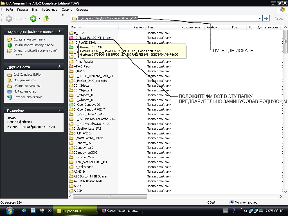The image size is (288, 216).
Task: Open Network Neighborhood icon in Other Places
Action: click(10, 97)
